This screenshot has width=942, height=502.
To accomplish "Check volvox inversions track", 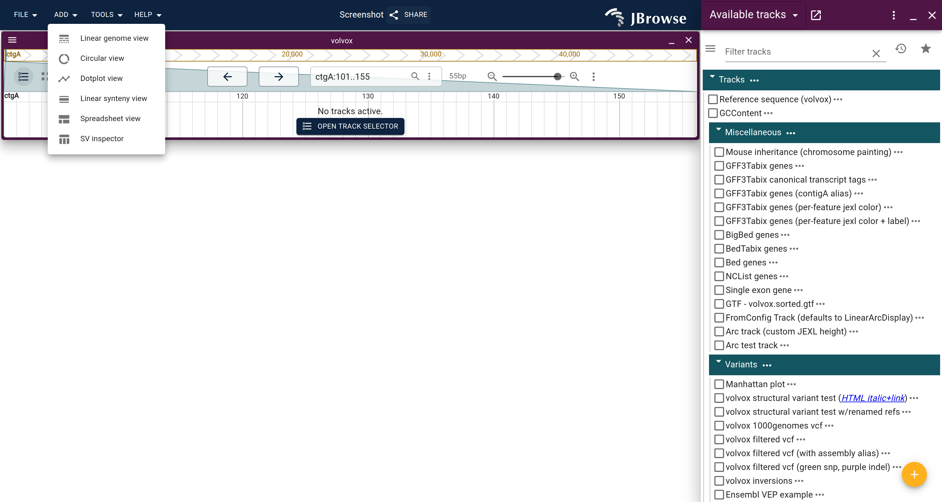I will pos(719,481).
